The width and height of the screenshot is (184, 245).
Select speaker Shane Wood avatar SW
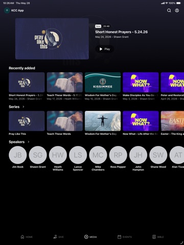point(158,155)
